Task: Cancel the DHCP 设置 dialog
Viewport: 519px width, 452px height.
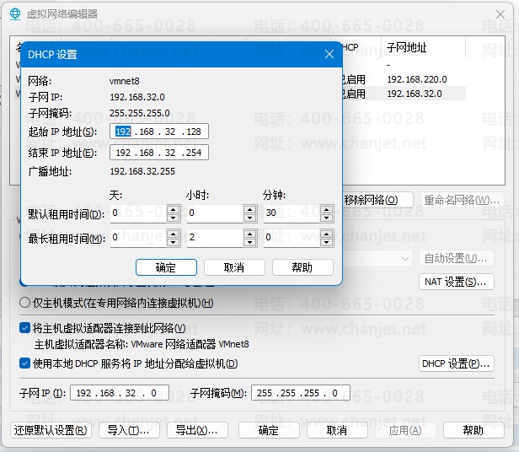Action: click(x=234, y=267)
